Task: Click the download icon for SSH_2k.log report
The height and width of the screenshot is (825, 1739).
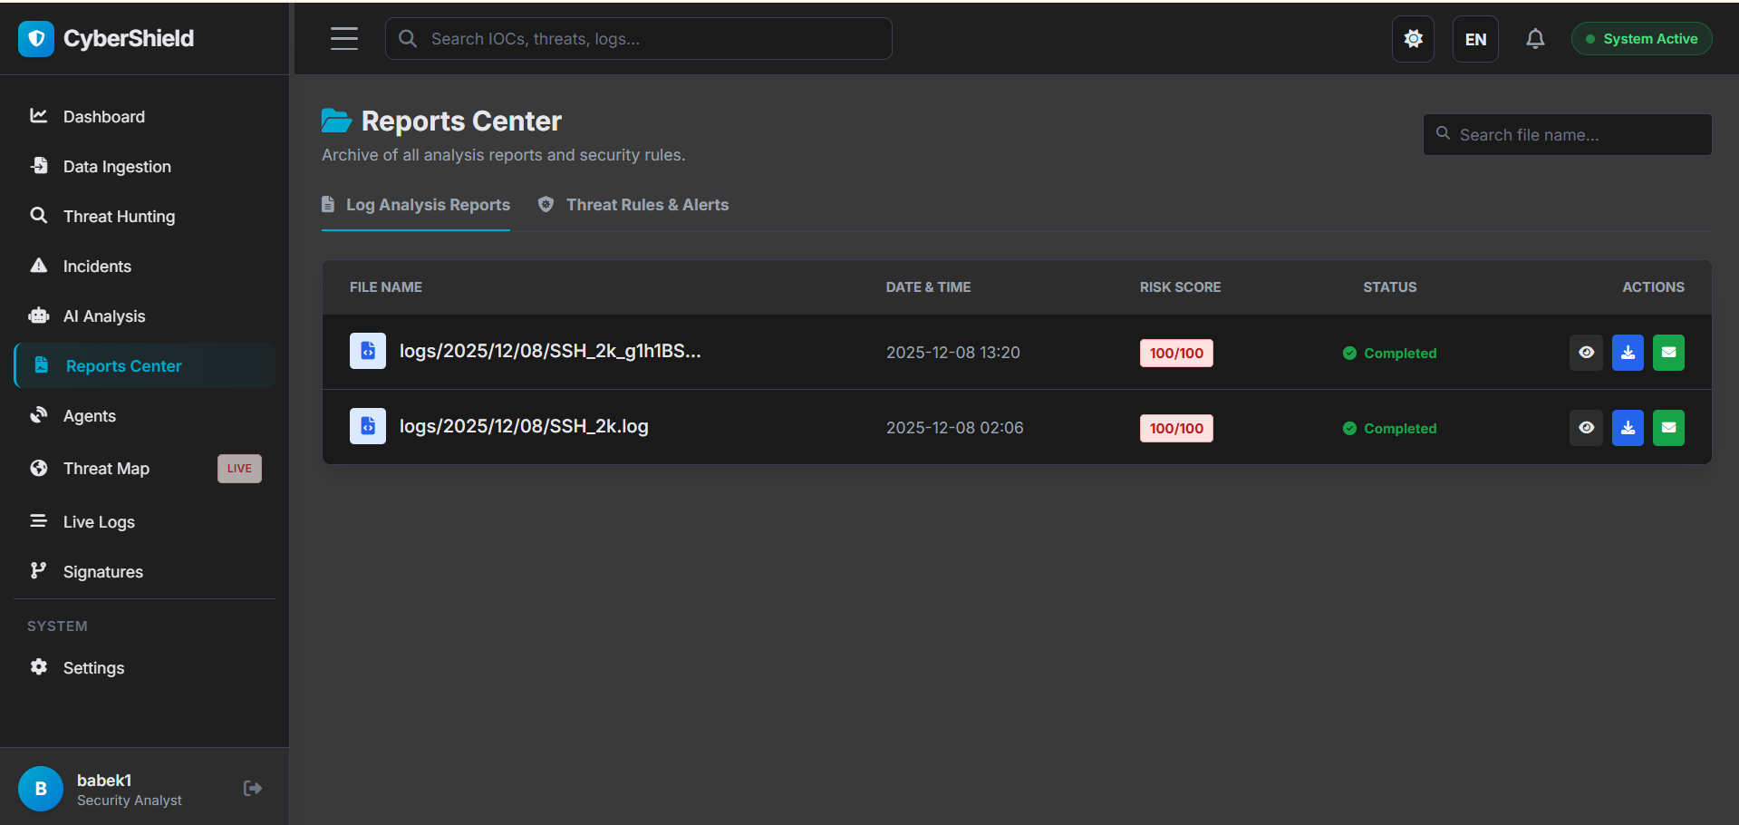Action: tap(1628, 428)
